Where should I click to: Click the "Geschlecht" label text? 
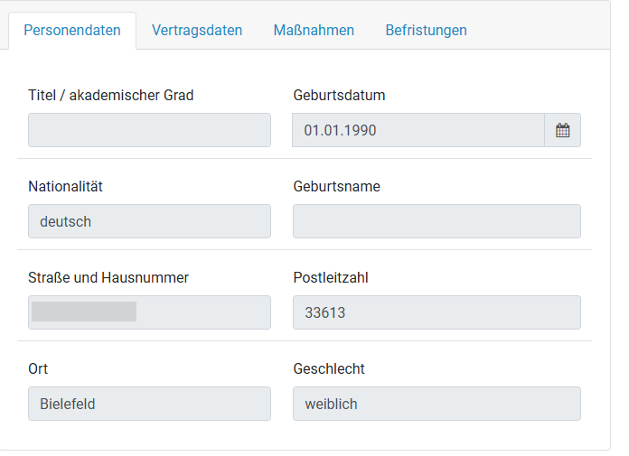[x=329, y=369]
